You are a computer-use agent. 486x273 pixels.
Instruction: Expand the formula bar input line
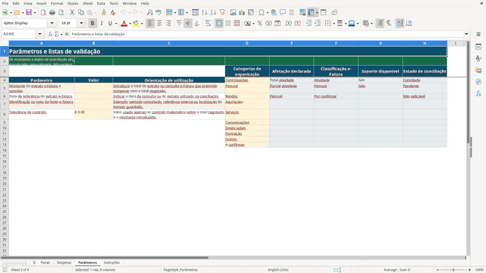(467, 34)
